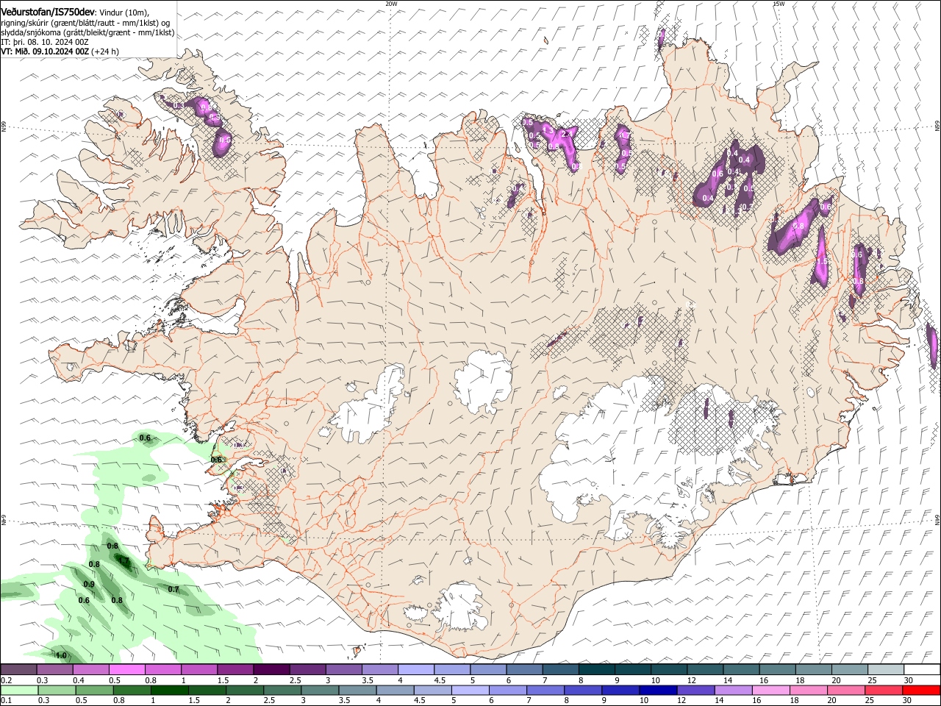Click label 30 in the bottom legend row
This screenshot has height=706, width=941.
[x=909, y=700]
